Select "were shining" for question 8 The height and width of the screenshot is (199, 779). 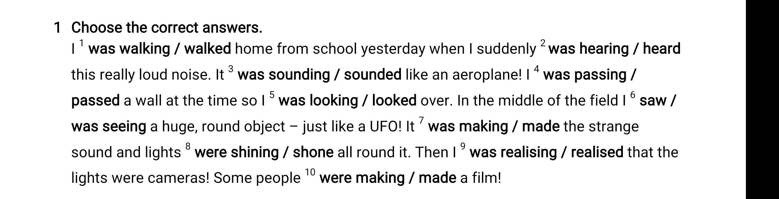[237, 153]
